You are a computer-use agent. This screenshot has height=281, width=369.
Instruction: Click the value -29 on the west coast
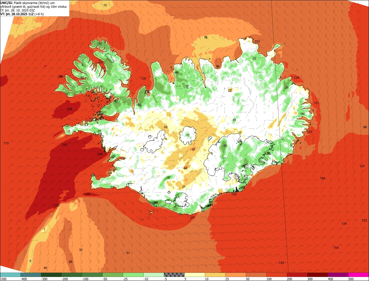[113, 156]
